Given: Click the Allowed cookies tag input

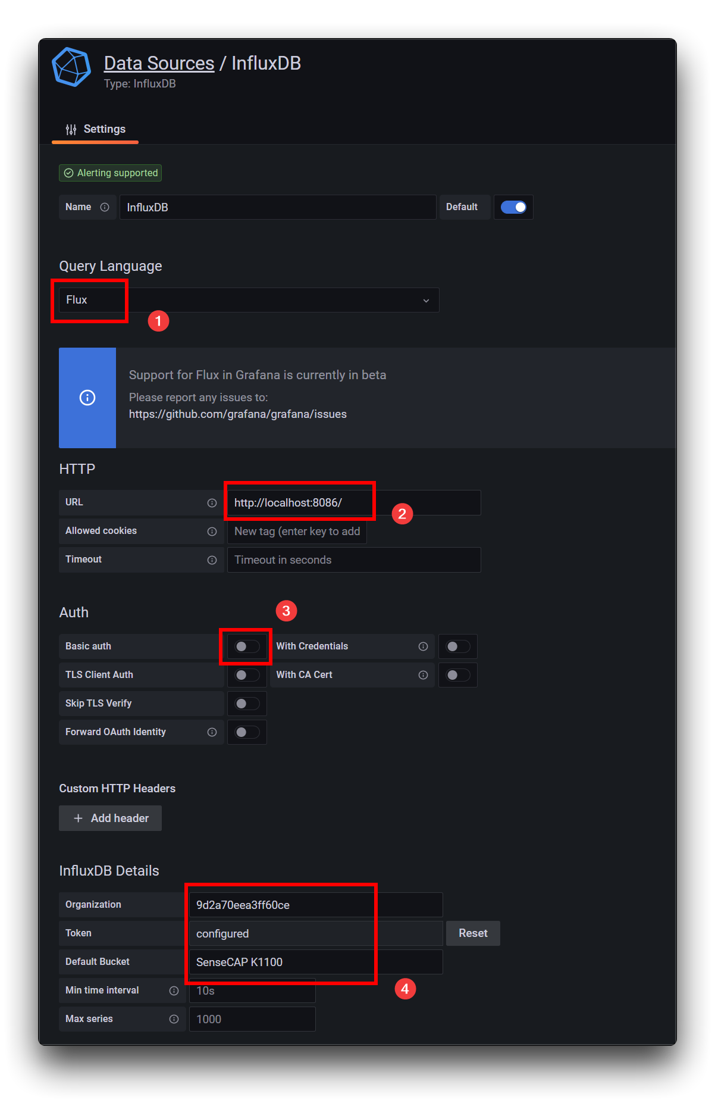Looking at the screenshot, I should point(297,532).
